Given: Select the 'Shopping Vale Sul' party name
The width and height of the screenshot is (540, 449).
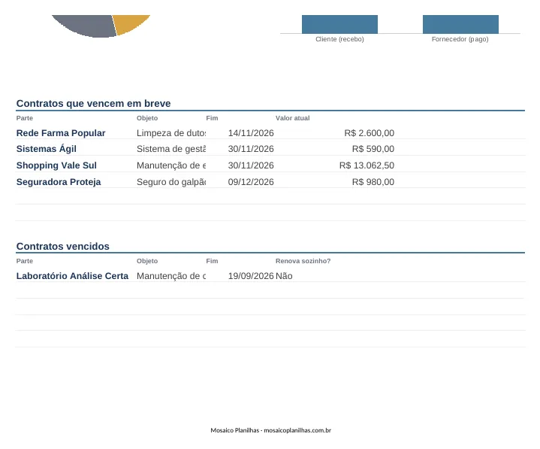Looking at the screenshot, I should click(x=56, y=165).
